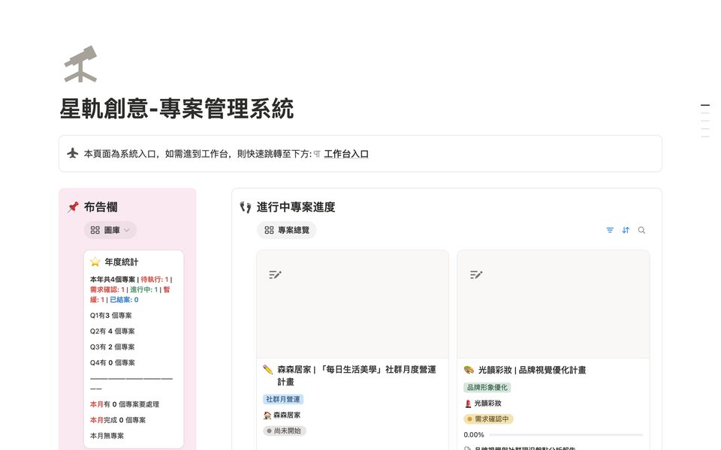Click the palette icon beside 光韻彩妝 card title
The image size is (721, 450).
pyautogui.click(x=469, y=370)
